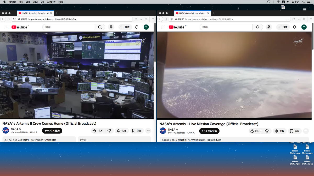Viewport: 314px width, 176px height.
Task: Start voice search in left window
Action: [111, 27]
